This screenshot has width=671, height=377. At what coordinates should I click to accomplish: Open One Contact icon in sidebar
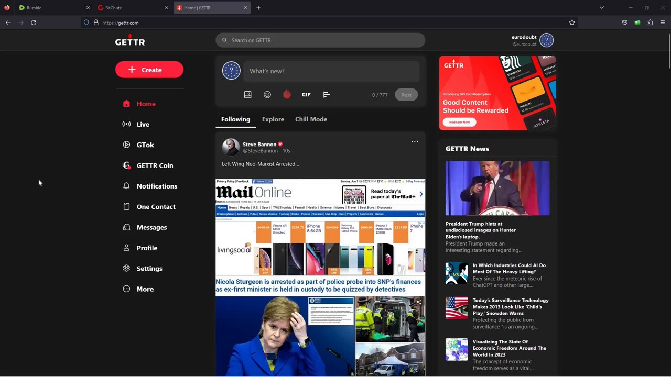pos(126,206)
